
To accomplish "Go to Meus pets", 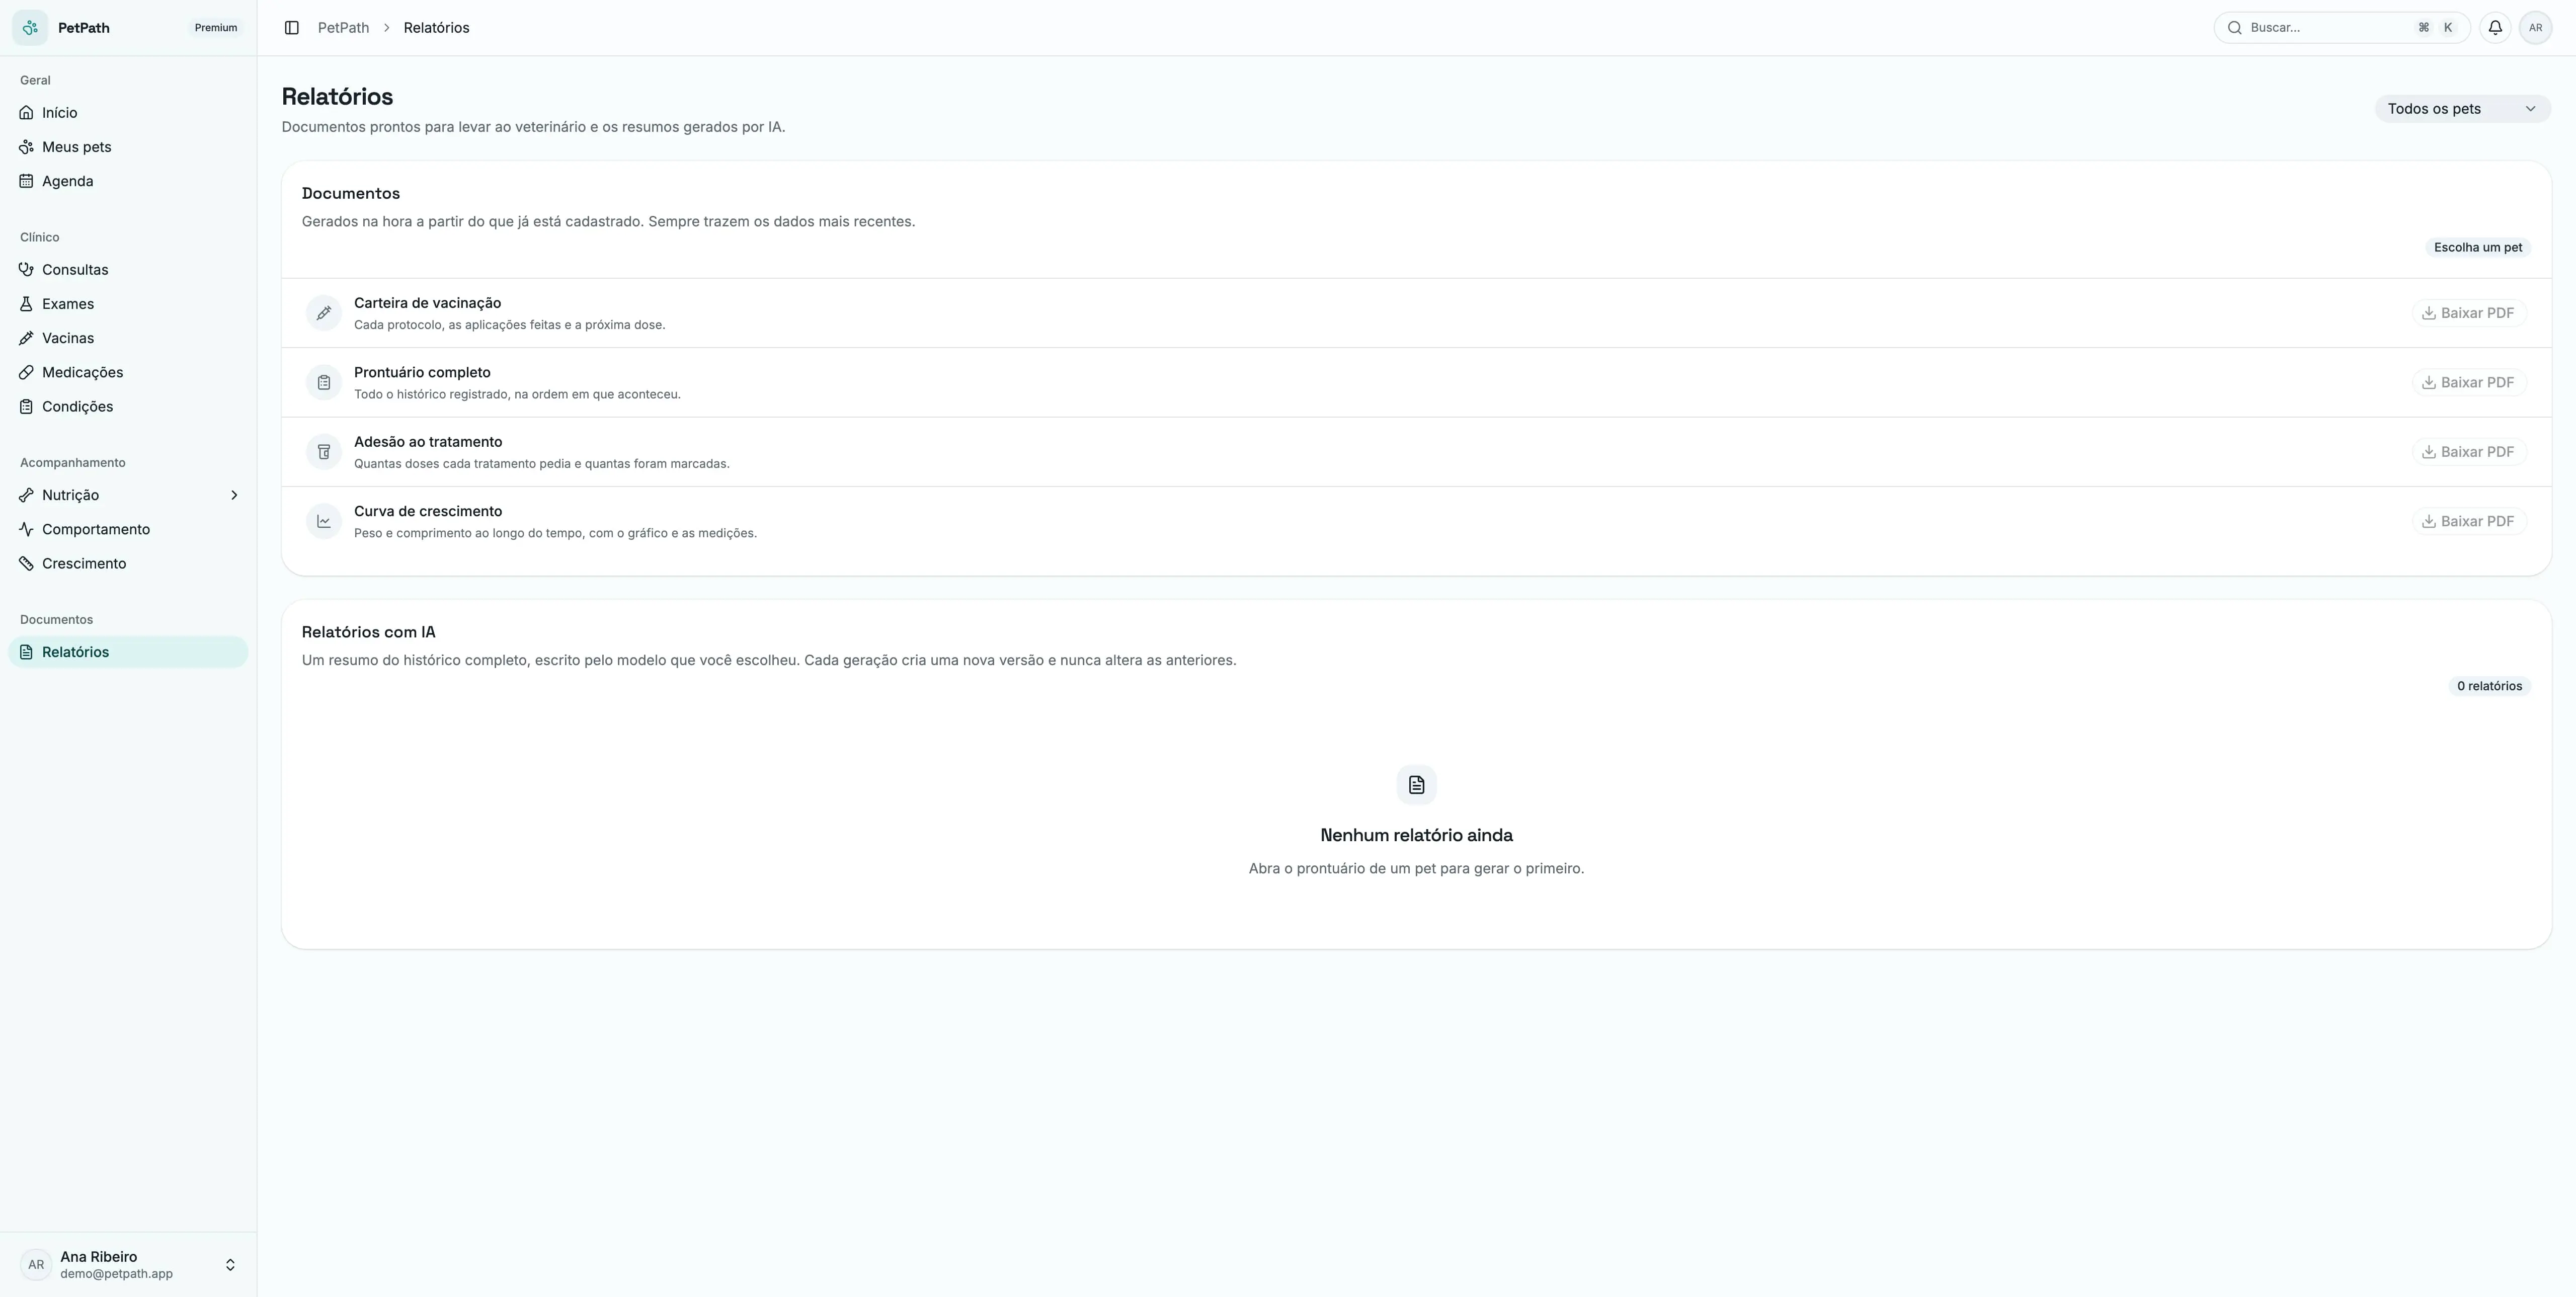I will 128,147.
